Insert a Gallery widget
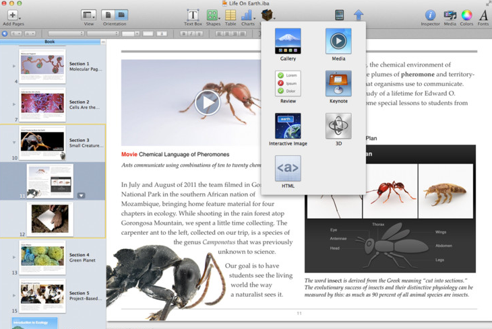The width and height of the screenshot is (492, 329). [288, 42]
